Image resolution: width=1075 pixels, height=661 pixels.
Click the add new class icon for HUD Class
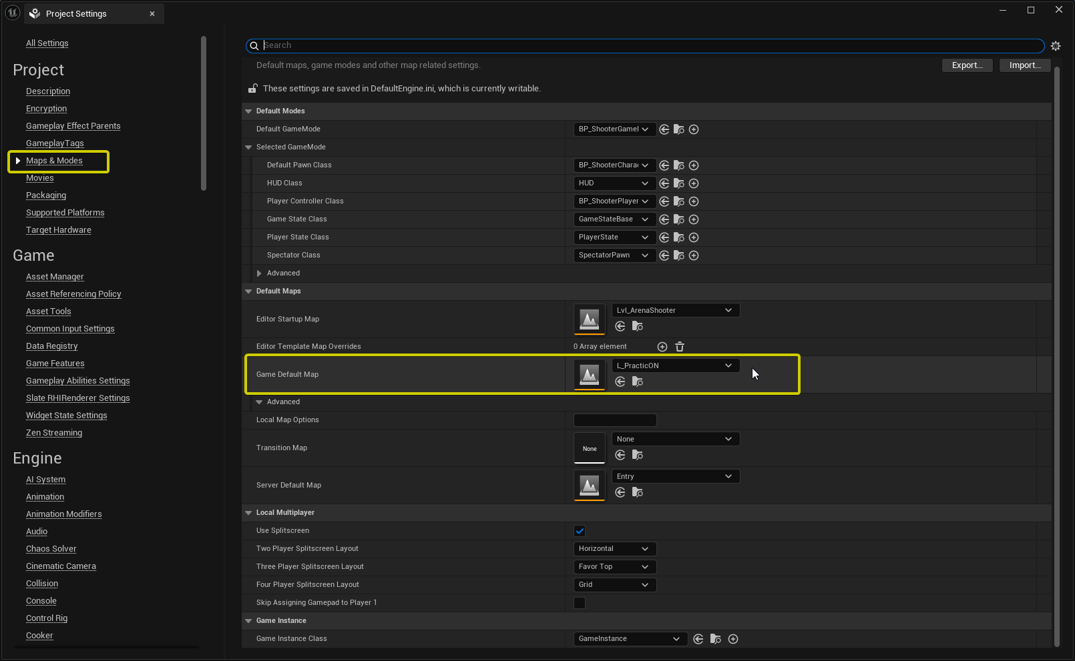point(694,183)
